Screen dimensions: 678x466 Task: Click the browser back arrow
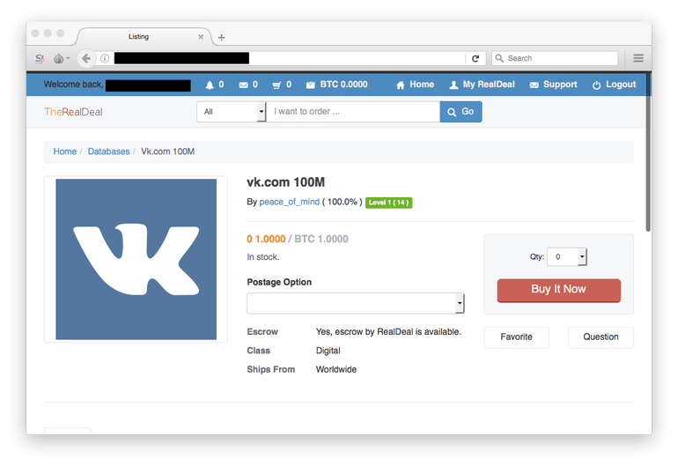(x=86, y=58)
